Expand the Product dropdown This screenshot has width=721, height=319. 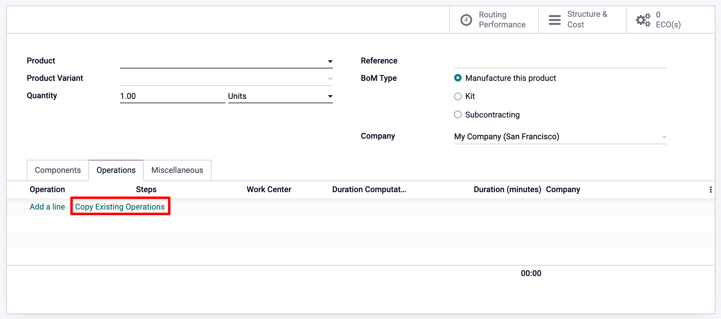point(330,62)
